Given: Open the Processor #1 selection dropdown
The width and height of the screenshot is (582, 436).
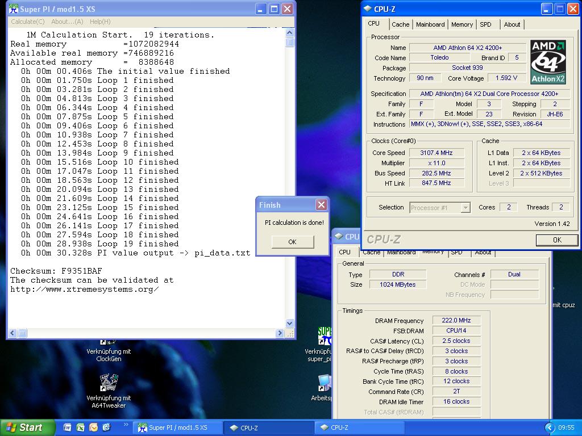Looking at the screenshot, I should tap(440, 208).
